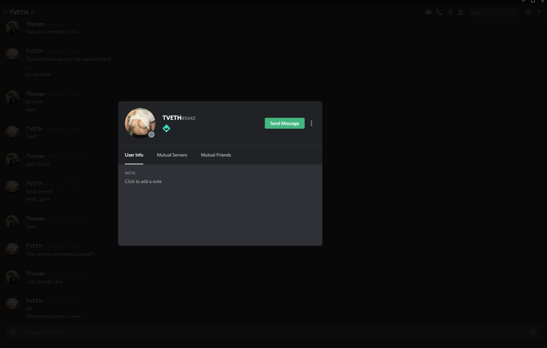Click the message "thats just zoomed in? lol"
The width and height of the screenshot is (547, 348).
[x=52, y=32]
